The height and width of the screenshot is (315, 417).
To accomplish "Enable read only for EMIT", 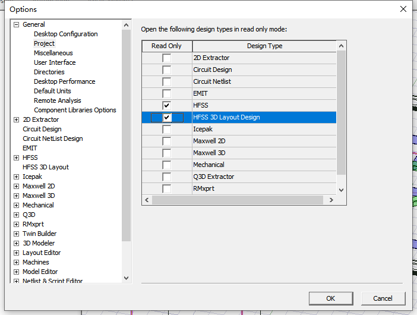I will tap(167, 94).
